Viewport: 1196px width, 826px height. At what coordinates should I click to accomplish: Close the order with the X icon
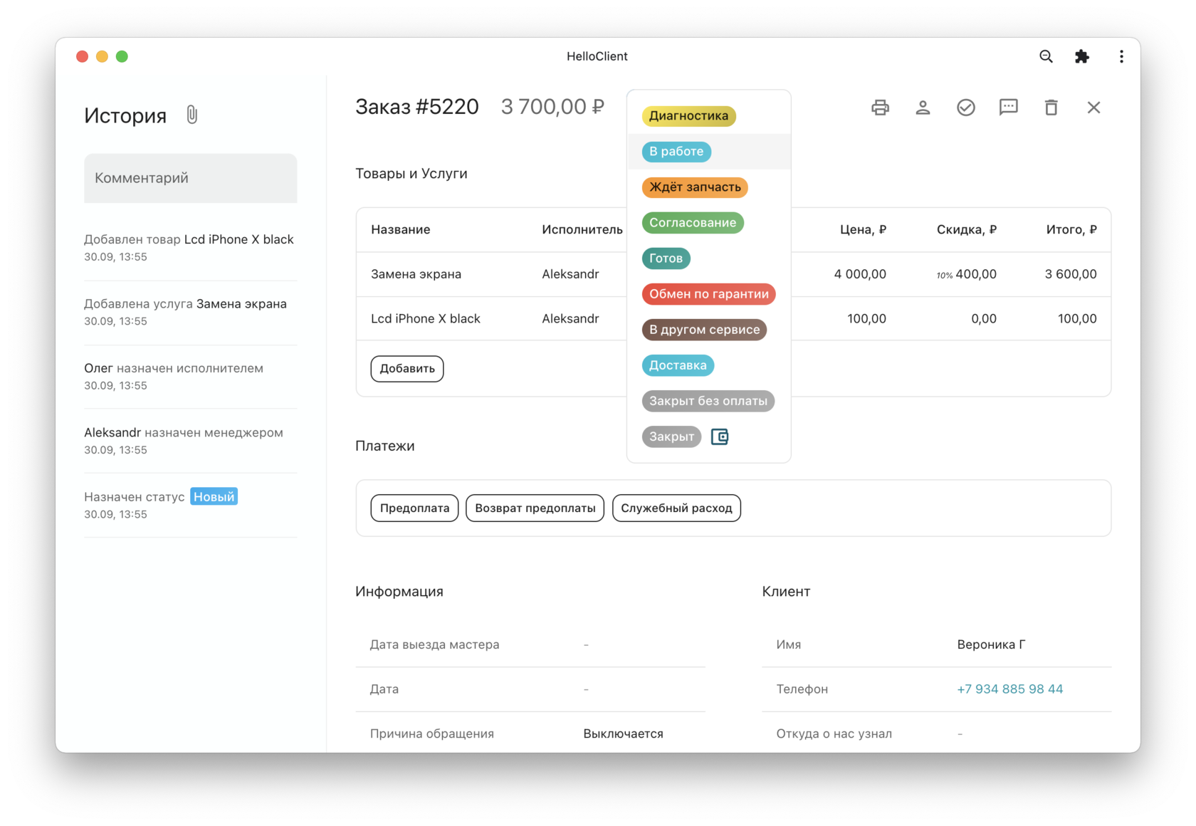click(x=1093, y=108)
